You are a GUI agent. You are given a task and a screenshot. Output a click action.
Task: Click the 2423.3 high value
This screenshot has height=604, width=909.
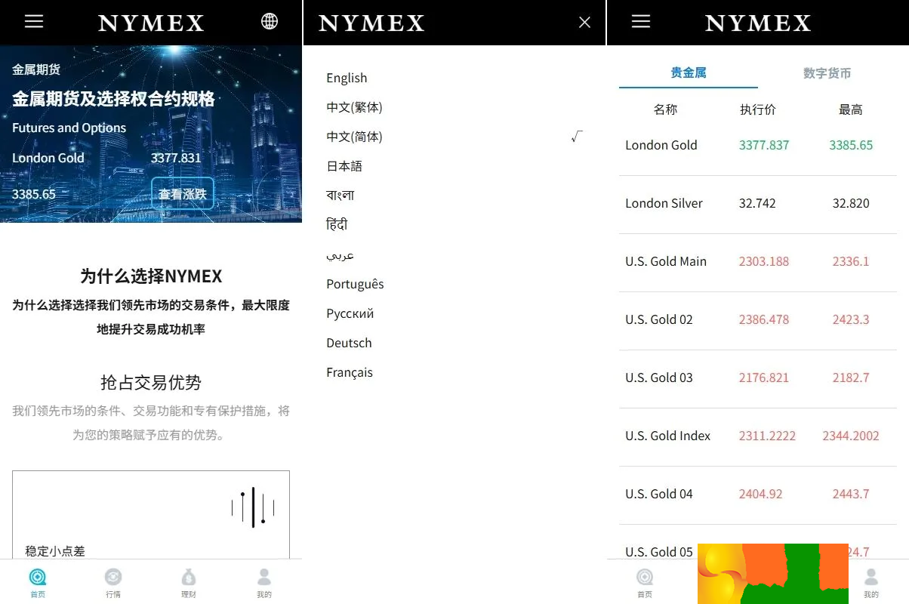tap(851, 319)
